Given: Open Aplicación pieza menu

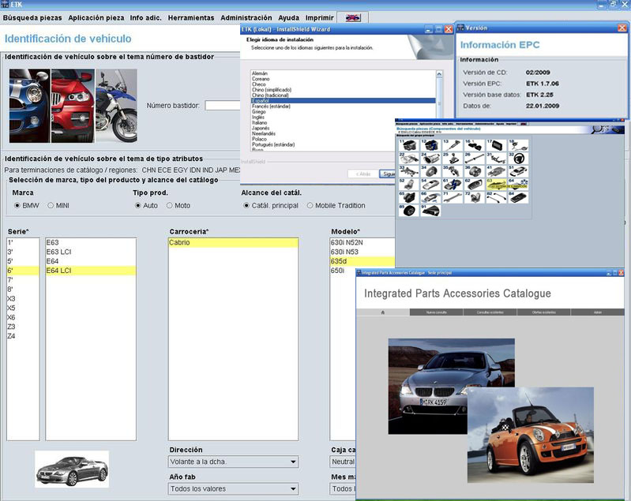Looking at the screenshot, I should tap(96, 17).
